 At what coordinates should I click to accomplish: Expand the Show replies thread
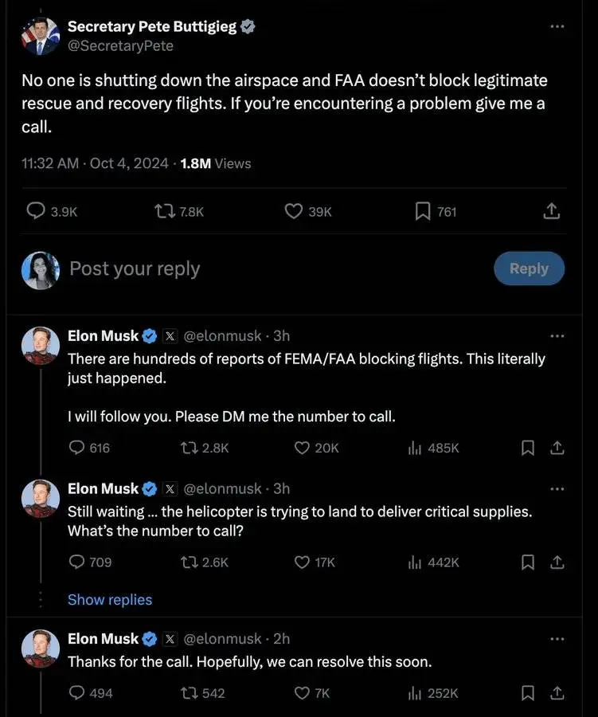coord(110,600)
